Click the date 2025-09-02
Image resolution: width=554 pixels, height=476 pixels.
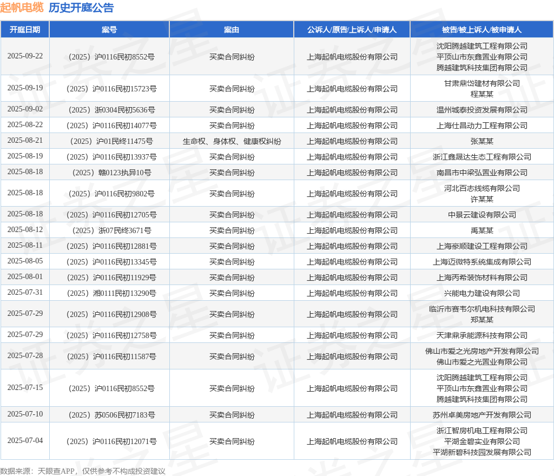(25, 109)
